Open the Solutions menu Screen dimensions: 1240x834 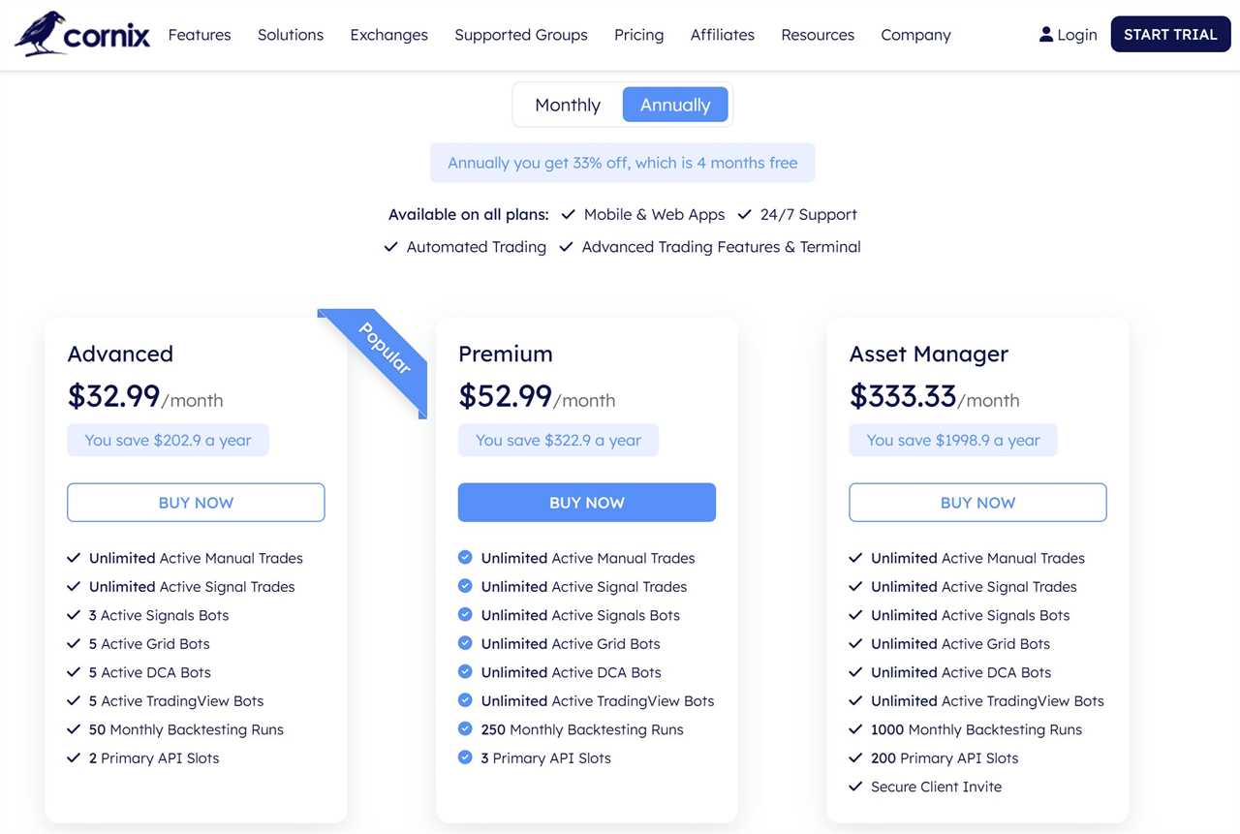(x=290, y=34)
